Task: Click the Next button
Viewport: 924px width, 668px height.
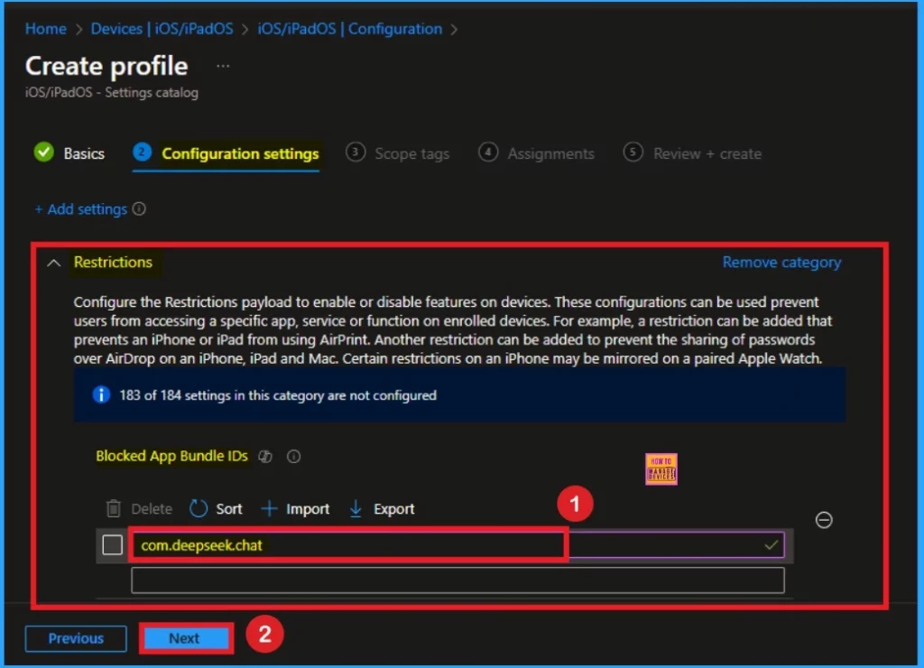Action: point(186,638)
